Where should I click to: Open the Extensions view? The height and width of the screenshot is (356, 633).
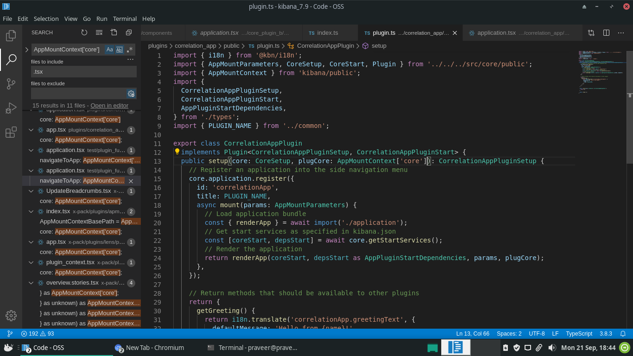pos(11,133)
